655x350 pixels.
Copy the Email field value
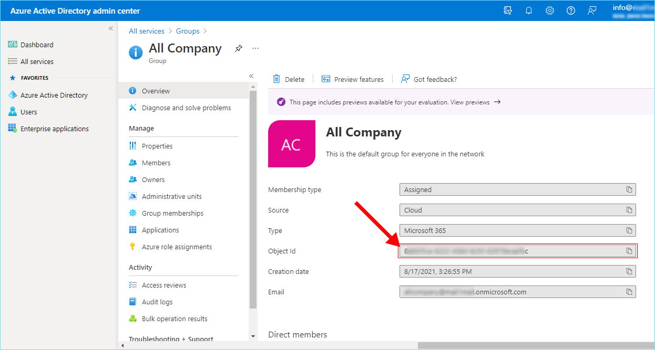[x=629, y=292]
